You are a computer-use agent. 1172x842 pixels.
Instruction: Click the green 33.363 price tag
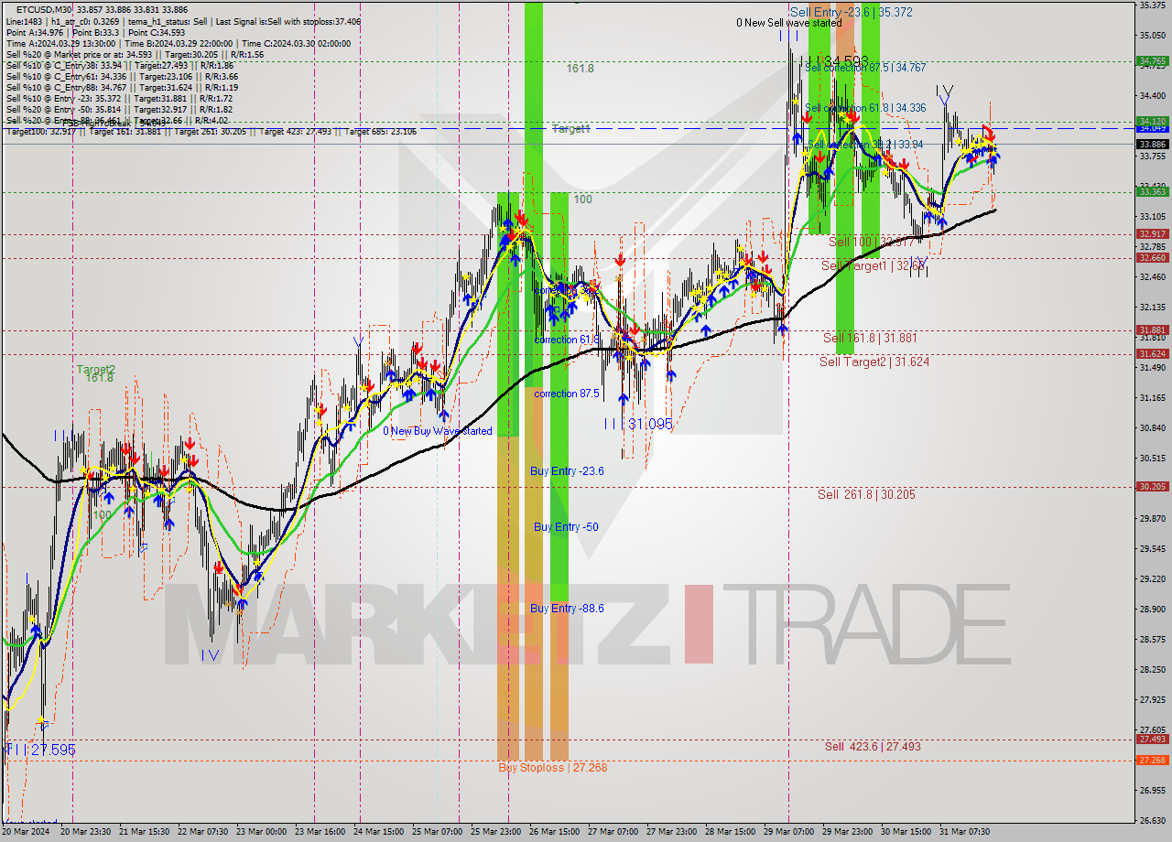pyautogui.click(x=1152, y=191)
